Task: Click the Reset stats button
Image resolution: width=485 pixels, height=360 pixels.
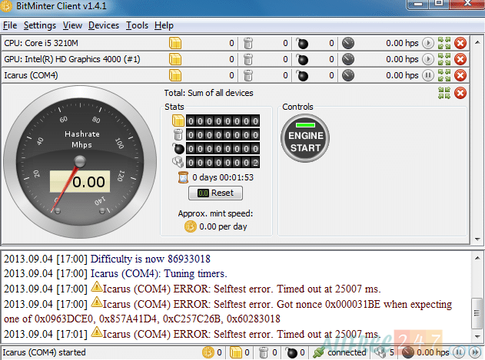Action: [x=215, y=193]
